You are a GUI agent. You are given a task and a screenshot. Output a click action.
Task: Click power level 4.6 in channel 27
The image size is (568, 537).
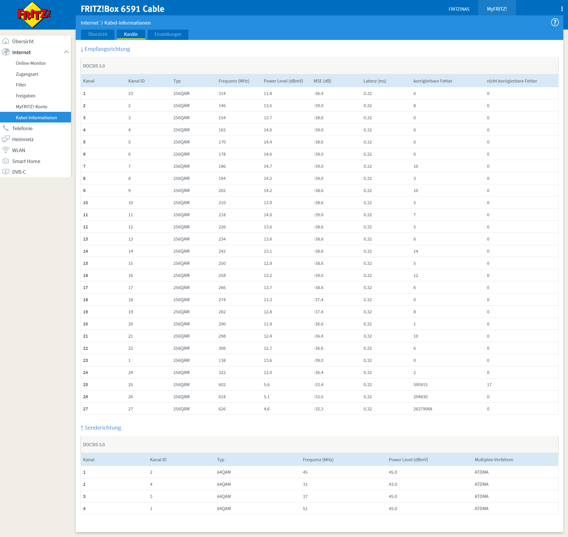(x=267, y=409)
